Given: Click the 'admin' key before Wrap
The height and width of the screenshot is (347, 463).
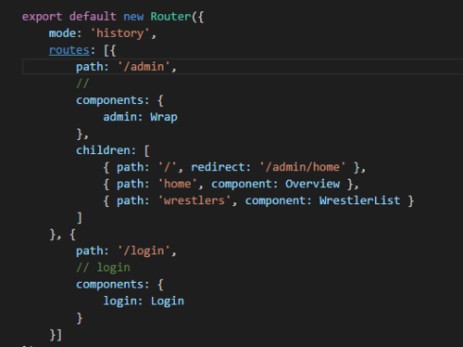Looking at the screenshot, I should [120, 117].
